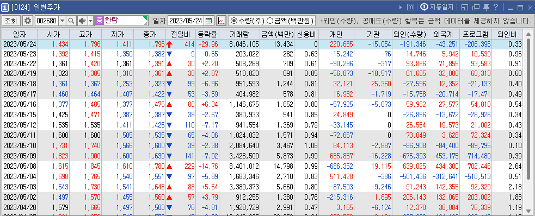The height and width of the screenshot is (216, 535).
Task: Select the 금액(백만원) radio button
Action: pos(269,21)
